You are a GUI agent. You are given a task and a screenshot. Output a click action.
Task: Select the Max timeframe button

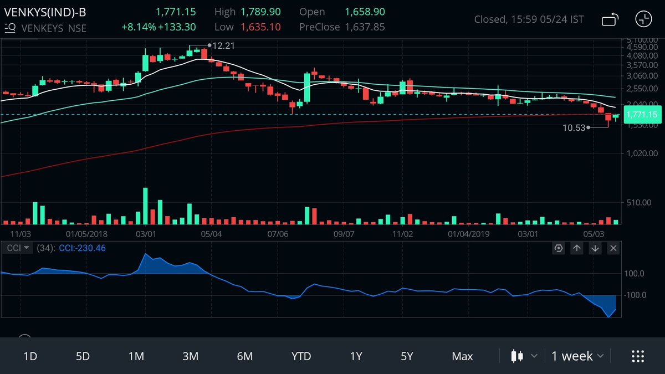click(x=462, y=356)
